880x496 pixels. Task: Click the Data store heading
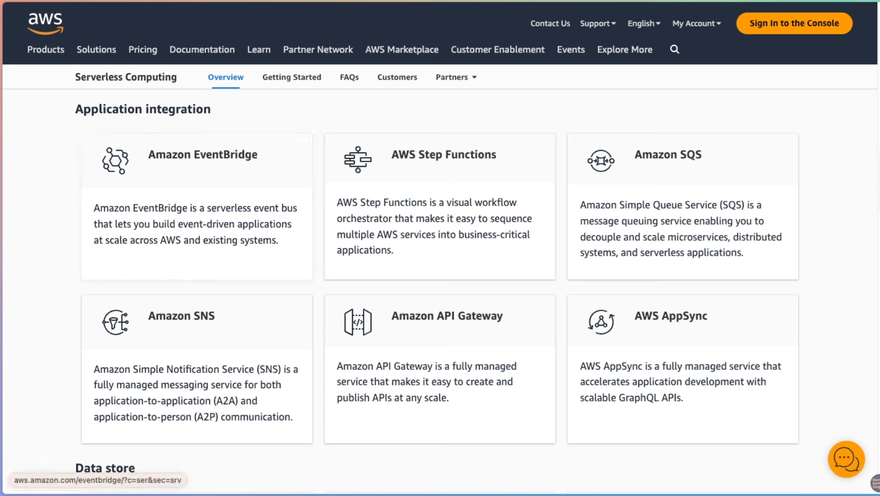[x=105, y=468]
